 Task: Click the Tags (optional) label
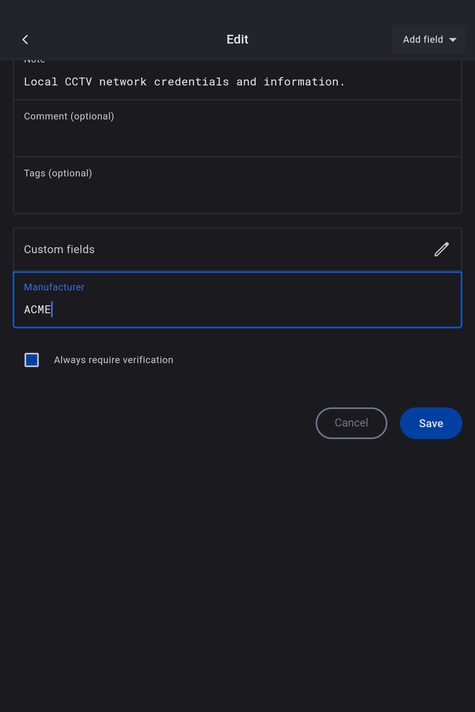[x=58, y=173]
